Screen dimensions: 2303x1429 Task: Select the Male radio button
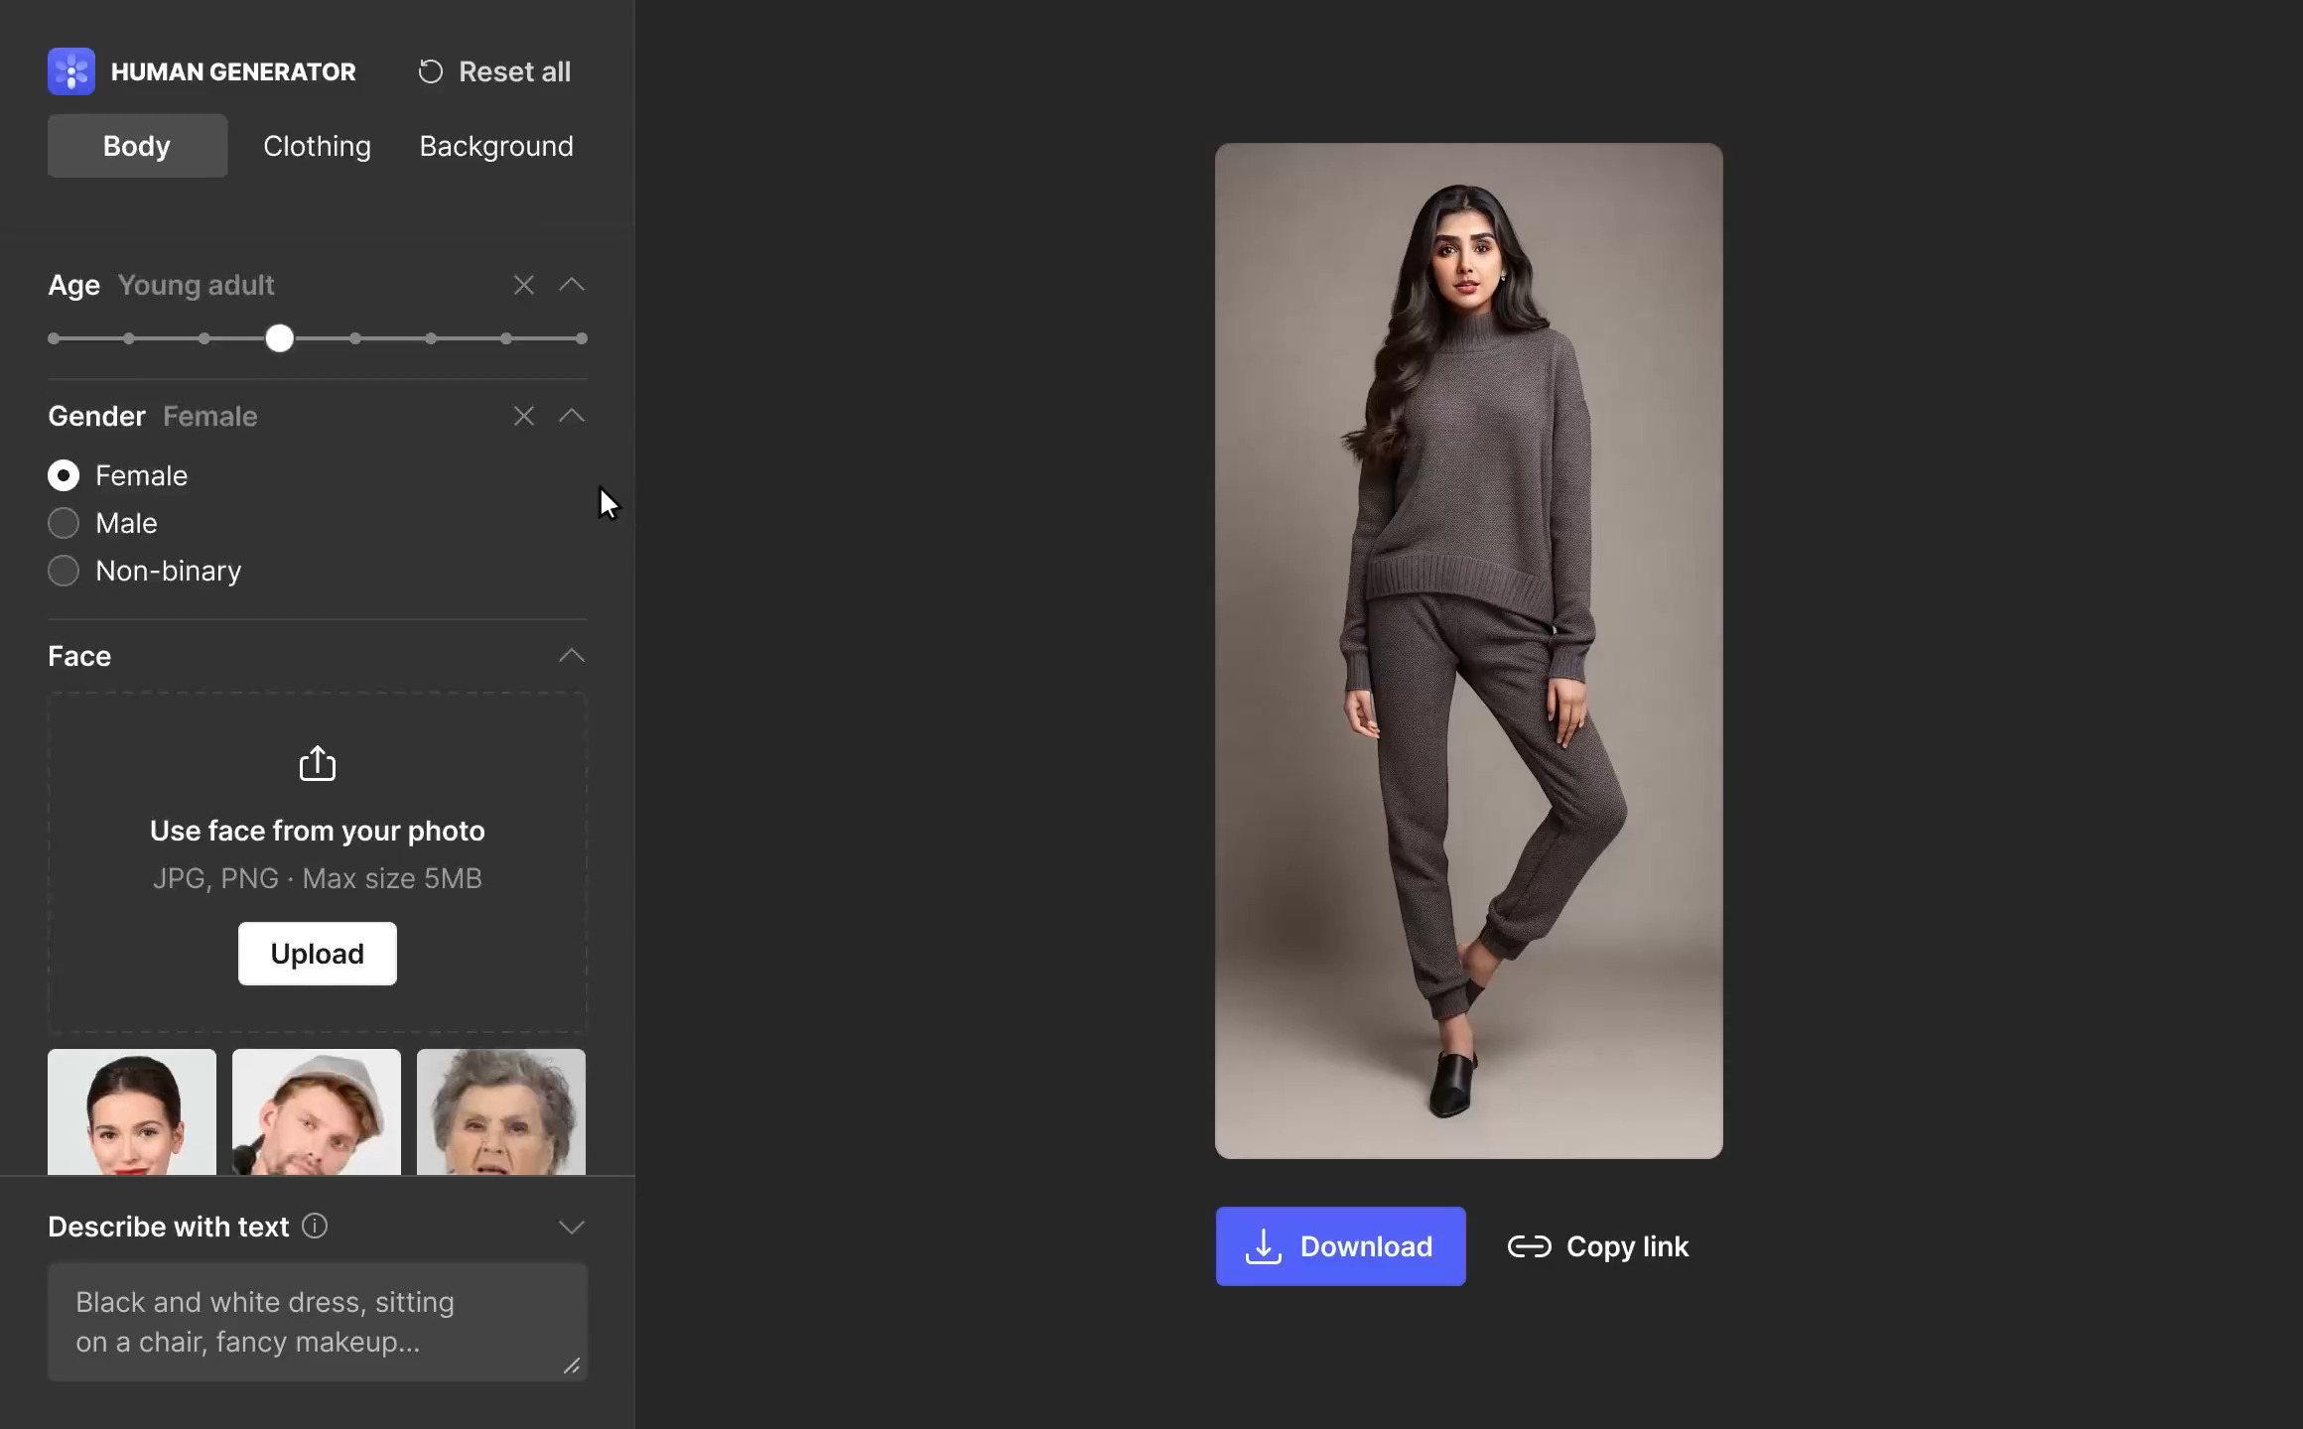[61, 522]
